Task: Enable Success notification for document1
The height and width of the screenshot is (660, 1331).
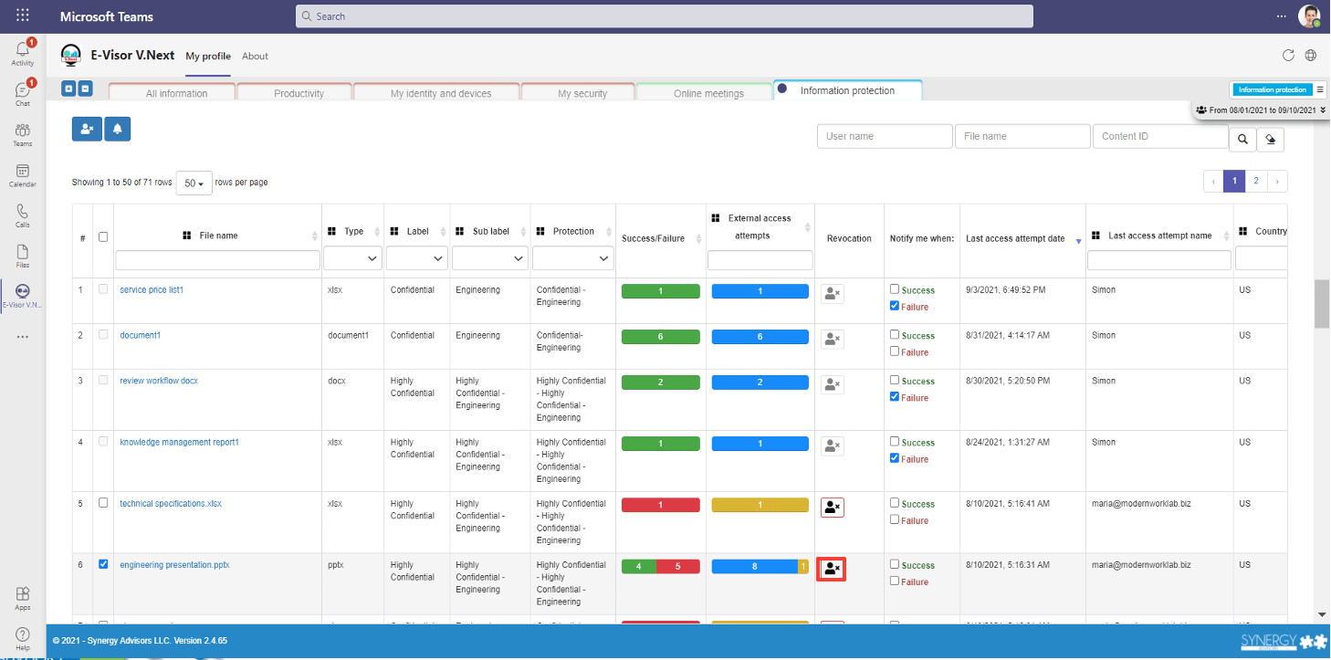Action: pyautogui.click(x=895, y=335)
